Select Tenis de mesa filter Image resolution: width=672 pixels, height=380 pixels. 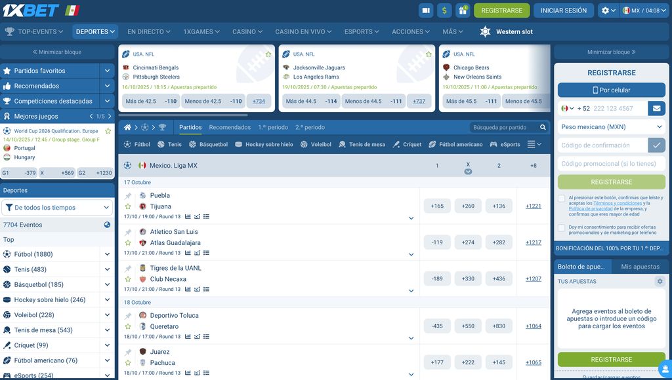362,145
